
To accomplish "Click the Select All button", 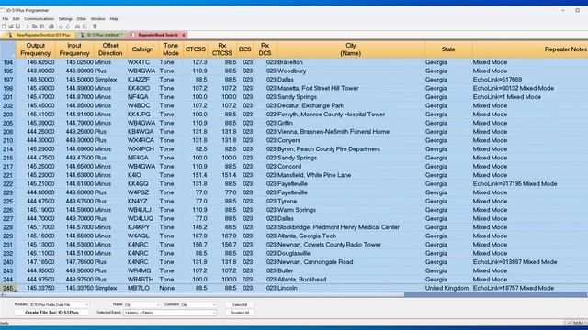I will (x=240, y=305).
